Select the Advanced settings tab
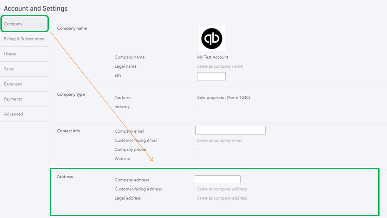 pyautogui.click(x=24, y=114)
